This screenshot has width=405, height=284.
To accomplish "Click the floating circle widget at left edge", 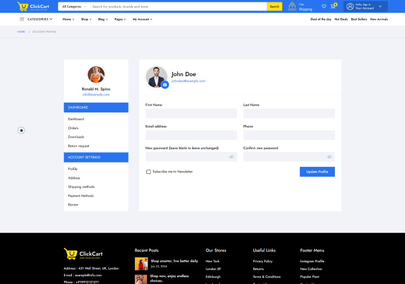I will 21,130.
